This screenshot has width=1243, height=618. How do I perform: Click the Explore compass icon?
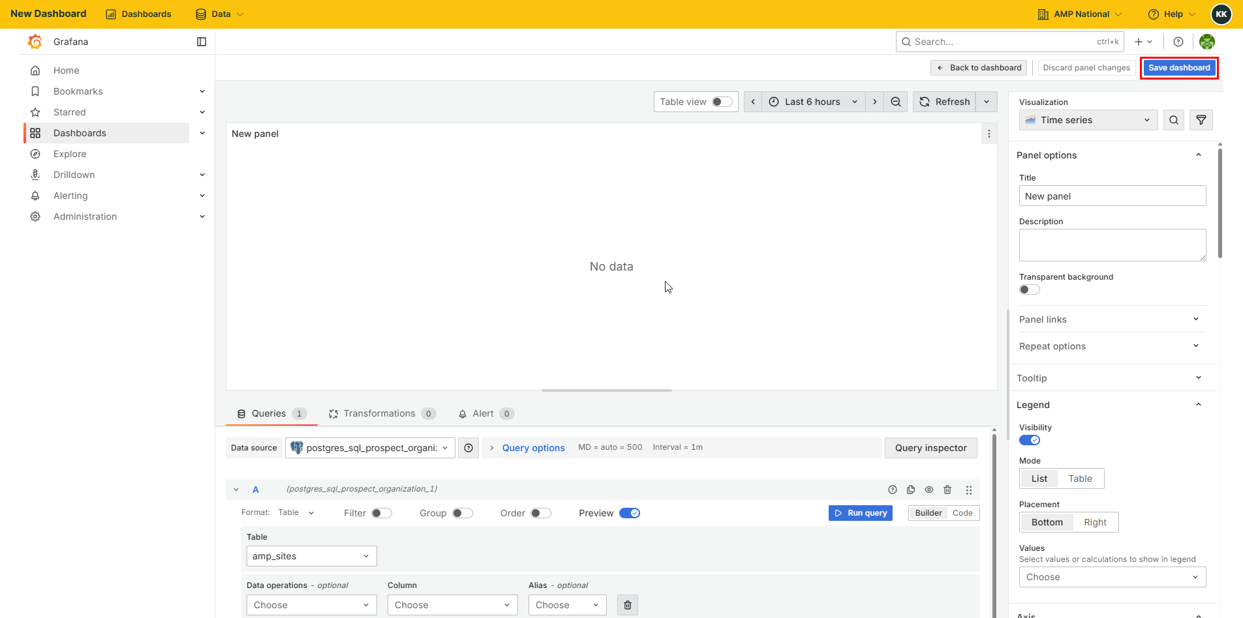pos(35,154)
